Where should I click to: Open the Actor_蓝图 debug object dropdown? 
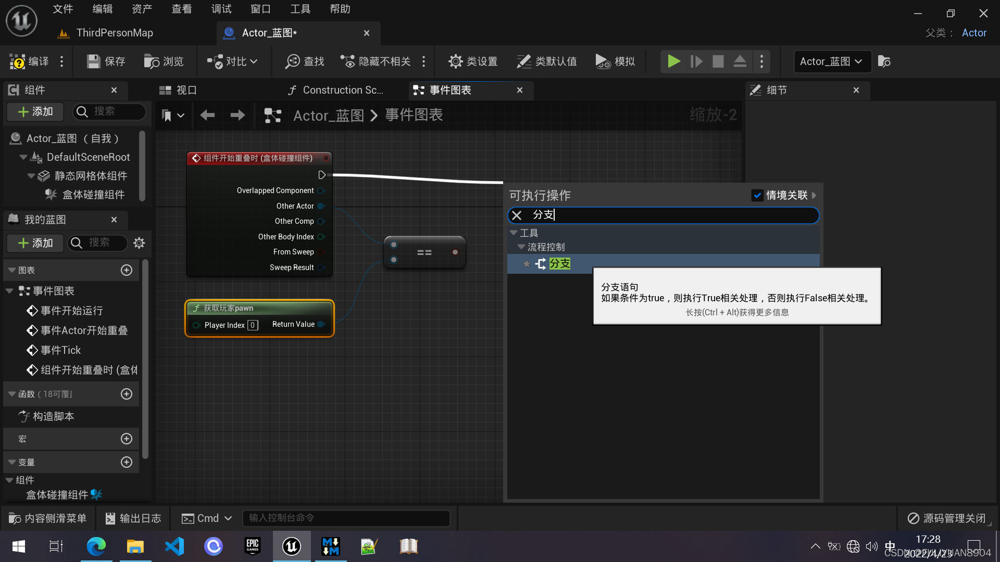831,61
